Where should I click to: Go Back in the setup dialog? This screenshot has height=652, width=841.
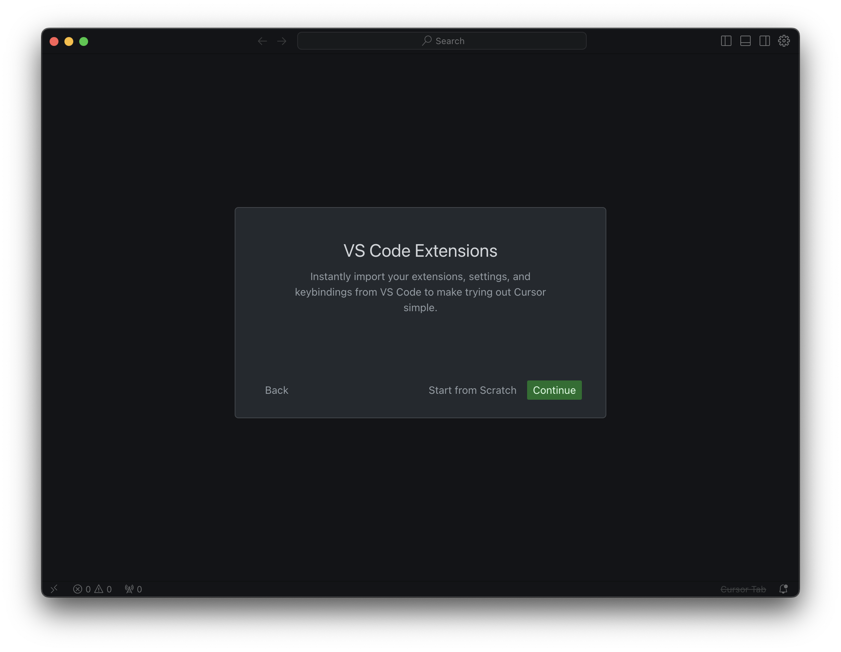[x=277, y=390]
